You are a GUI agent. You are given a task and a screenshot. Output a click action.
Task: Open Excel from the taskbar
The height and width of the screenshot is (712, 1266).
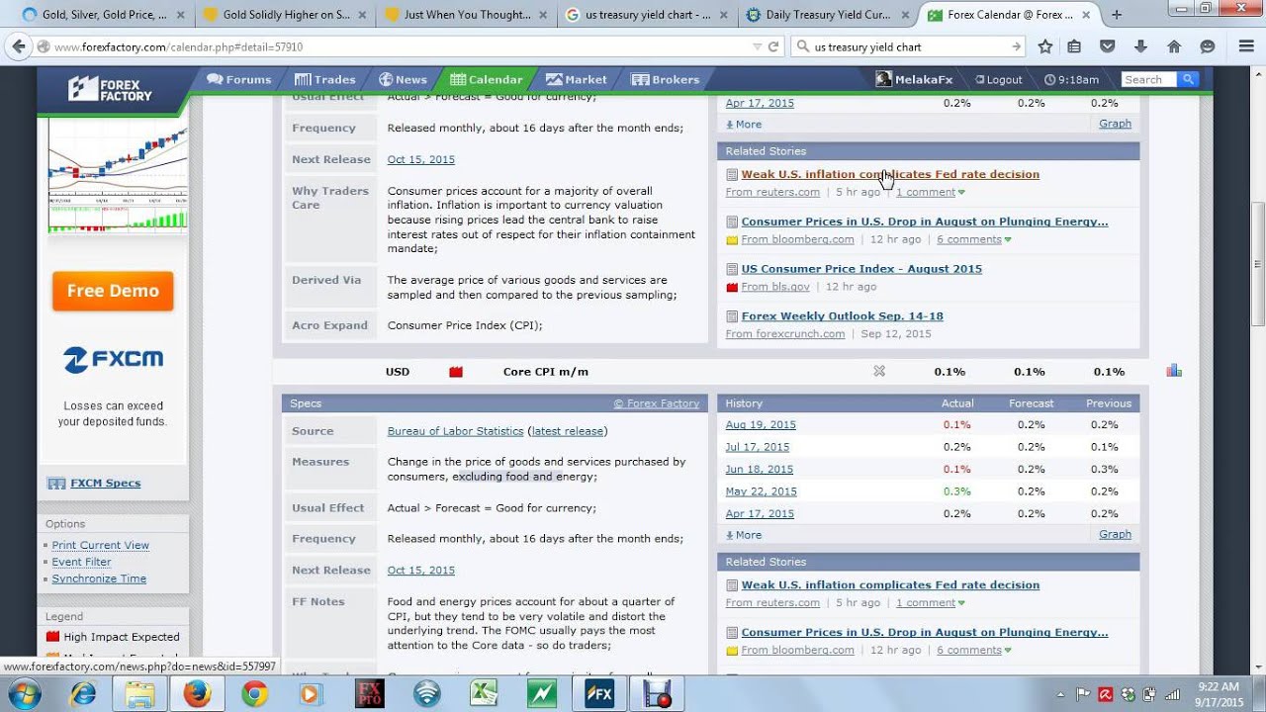click(x=484, y=693)
